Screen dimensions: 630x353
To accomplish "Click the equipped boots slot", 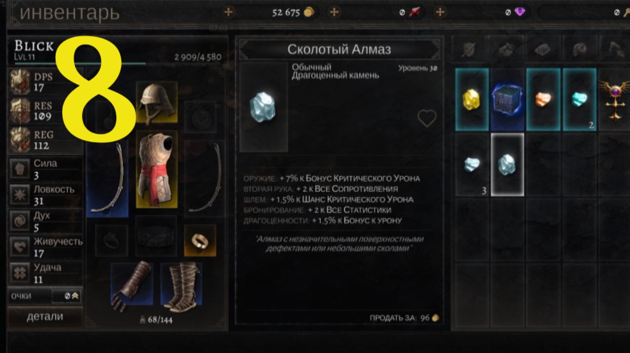I will coord(181,286).
